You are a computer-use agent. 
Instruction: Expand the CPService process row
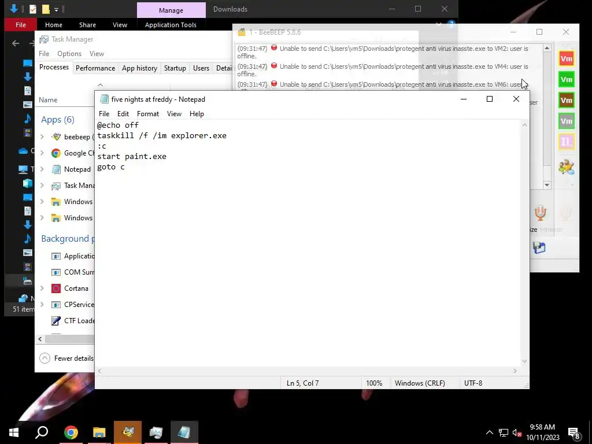click(x=42, y=304)
